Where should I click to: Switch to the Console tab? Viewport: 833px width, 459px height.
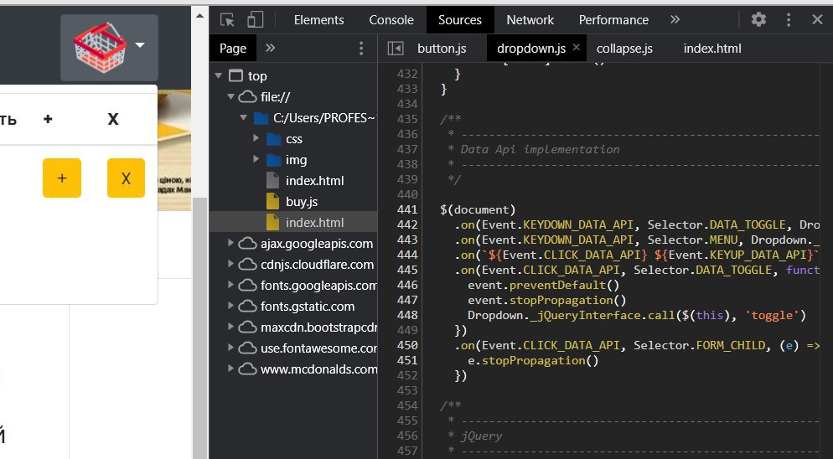[x=391, y=19]
